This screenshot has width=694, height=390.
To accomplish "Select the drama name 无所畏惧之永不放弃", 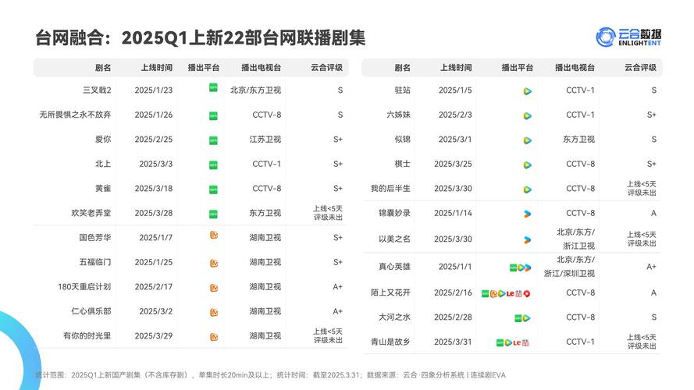I will click(x=75, y=115).
